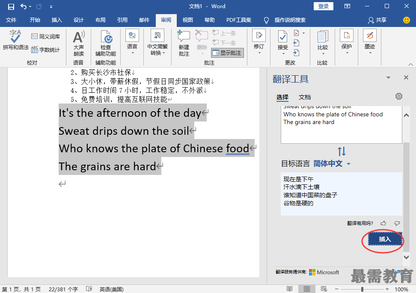The height and width of the screenshot is (293, 416).
Task: Click 英语(美国) language in status bar
Action: coord(111,289)
